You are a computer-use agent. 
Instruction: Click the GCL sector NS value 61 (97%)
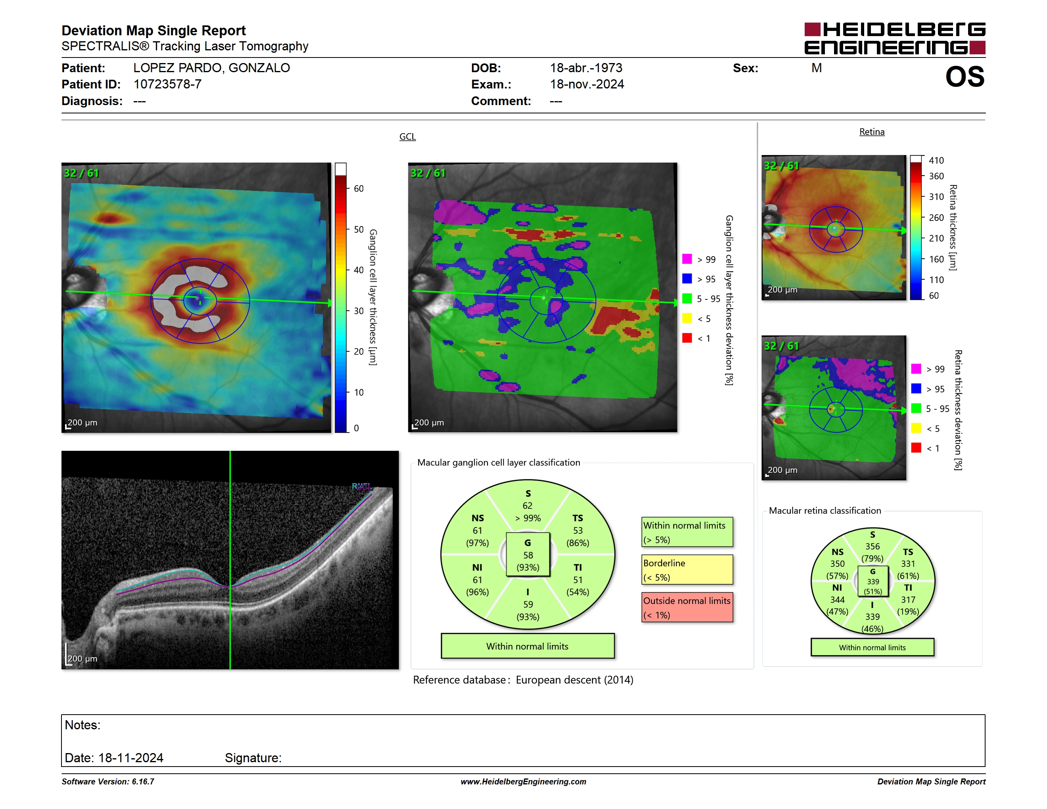pyautogui.click(x=477, y=537)
